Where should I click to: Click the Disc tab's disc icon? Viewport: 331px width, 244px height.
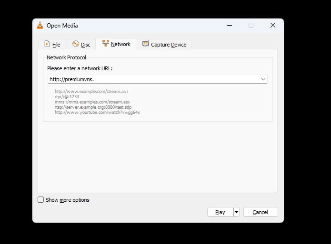point(75,44)
